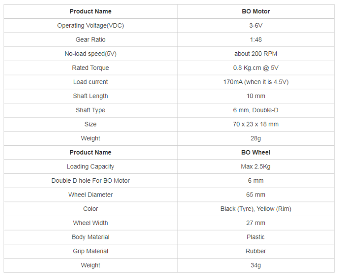The image size is (339, 277).
Task: Select the 170mA load current value
Action: 256,82
